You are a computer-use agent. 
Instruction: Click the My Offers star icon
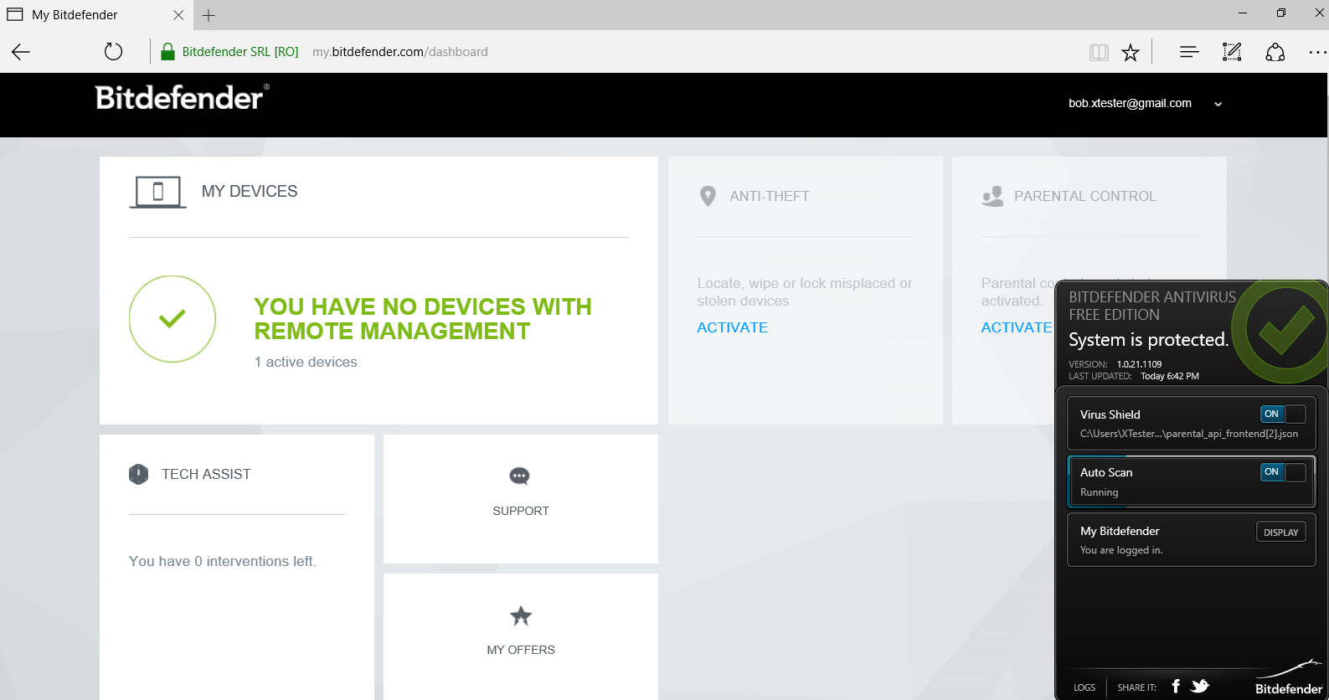coord(521,616)
